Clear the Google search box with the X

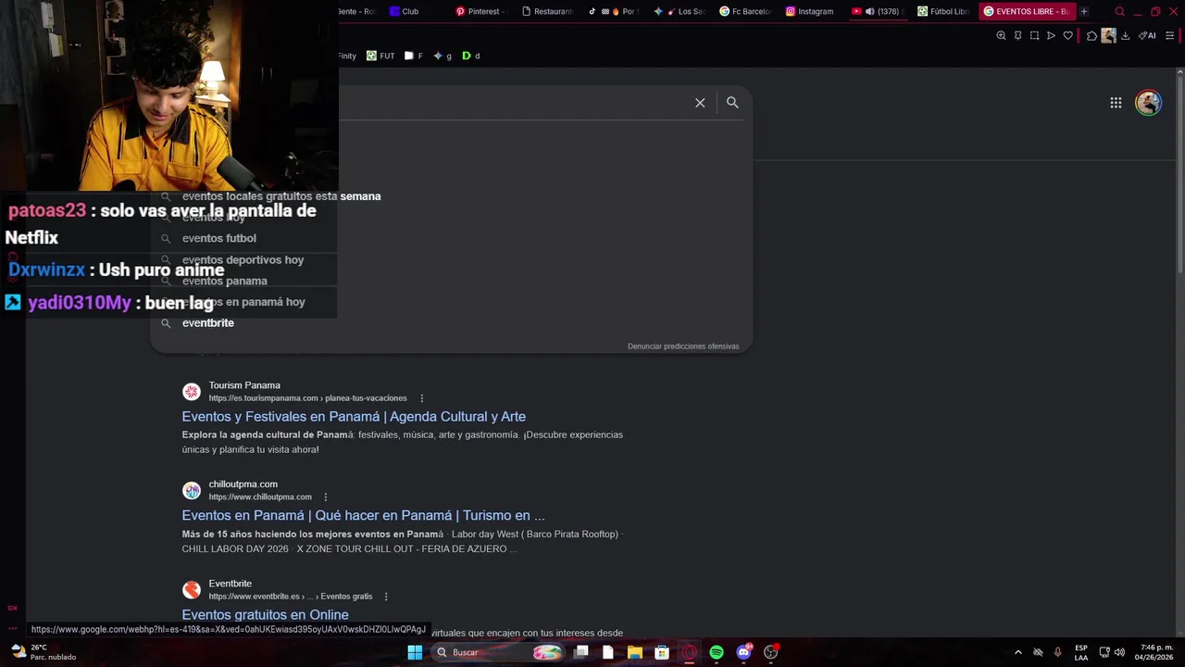point(700,103)
